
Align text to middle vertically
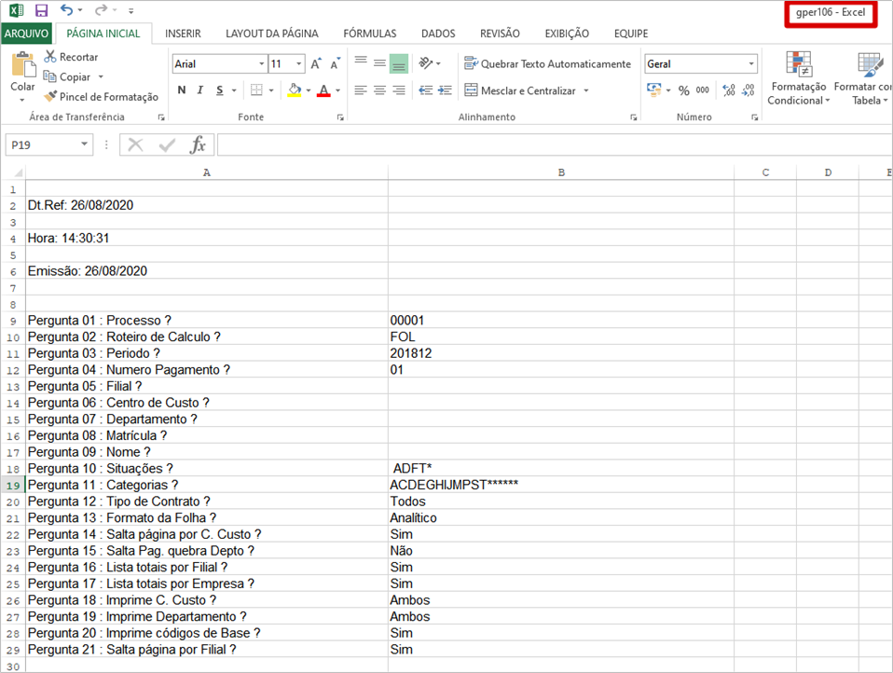[380, 62]
